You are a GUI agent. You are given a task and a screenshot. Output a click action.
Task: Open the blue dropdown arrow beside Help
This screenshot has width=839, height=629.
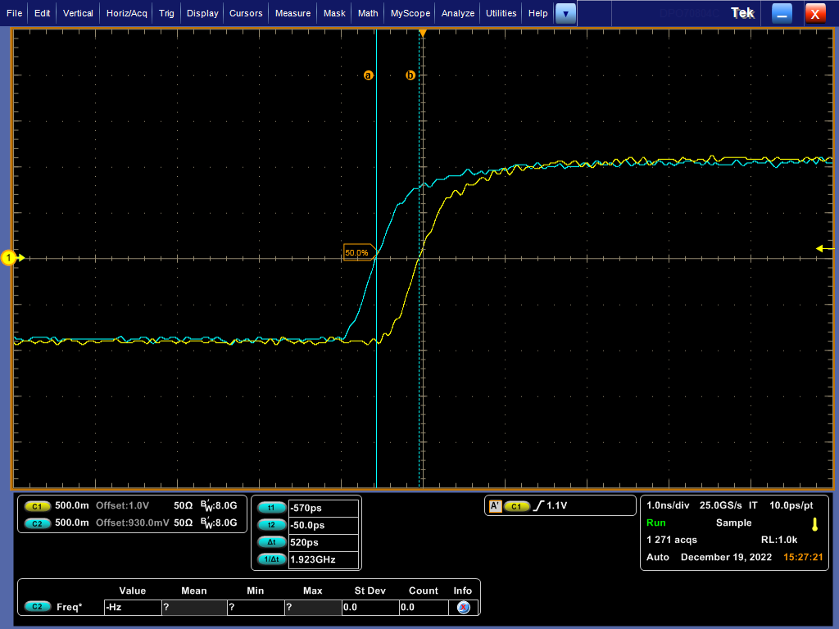(x=565, y=13)
